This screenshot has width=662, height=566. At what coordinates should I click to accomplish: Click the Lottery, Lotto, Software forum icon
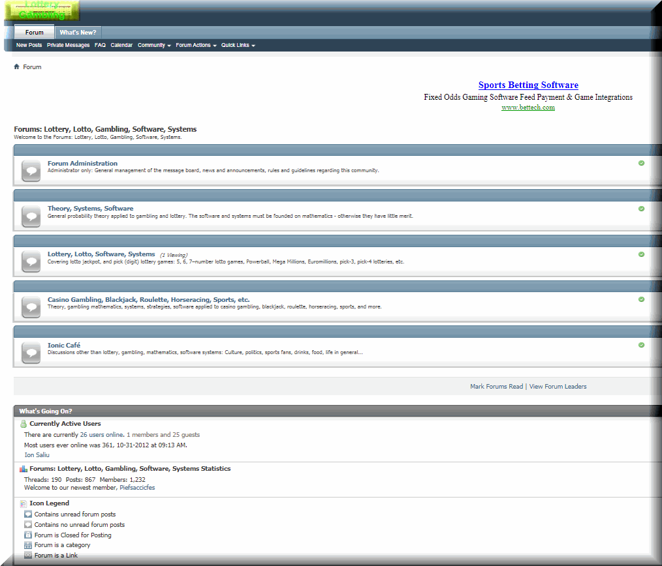(x=31, y=261)
